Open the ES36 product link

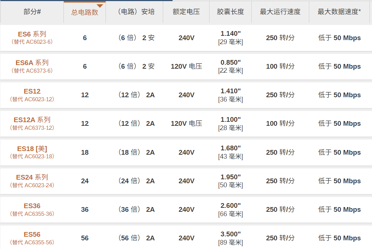[32, 206]
